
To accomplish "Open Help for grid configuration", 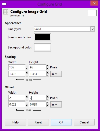I will click(x=15, y=122).
